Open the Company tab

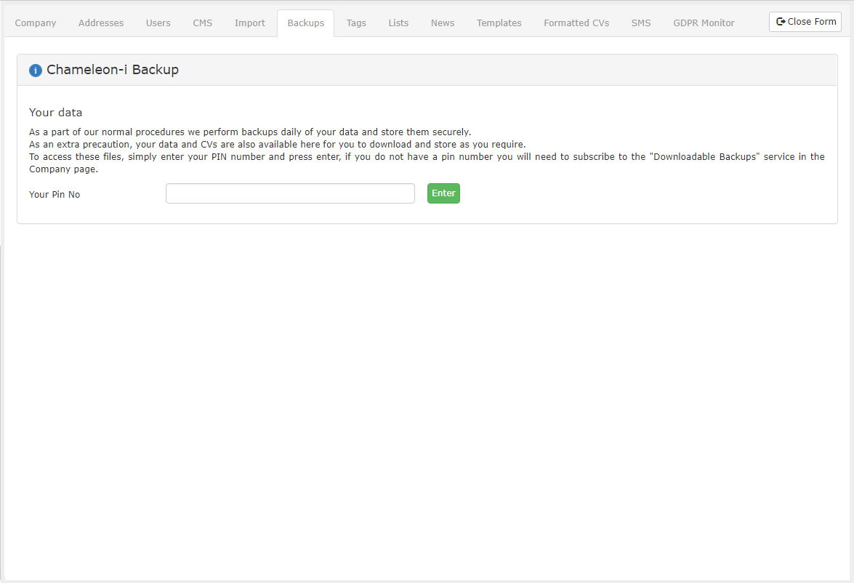click(36, 23)
